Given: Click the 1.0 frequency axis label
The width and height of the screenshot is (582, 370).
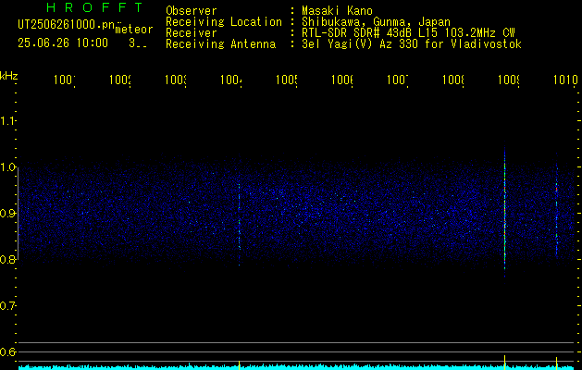Looking at the screenshot, I should (8, 167).
